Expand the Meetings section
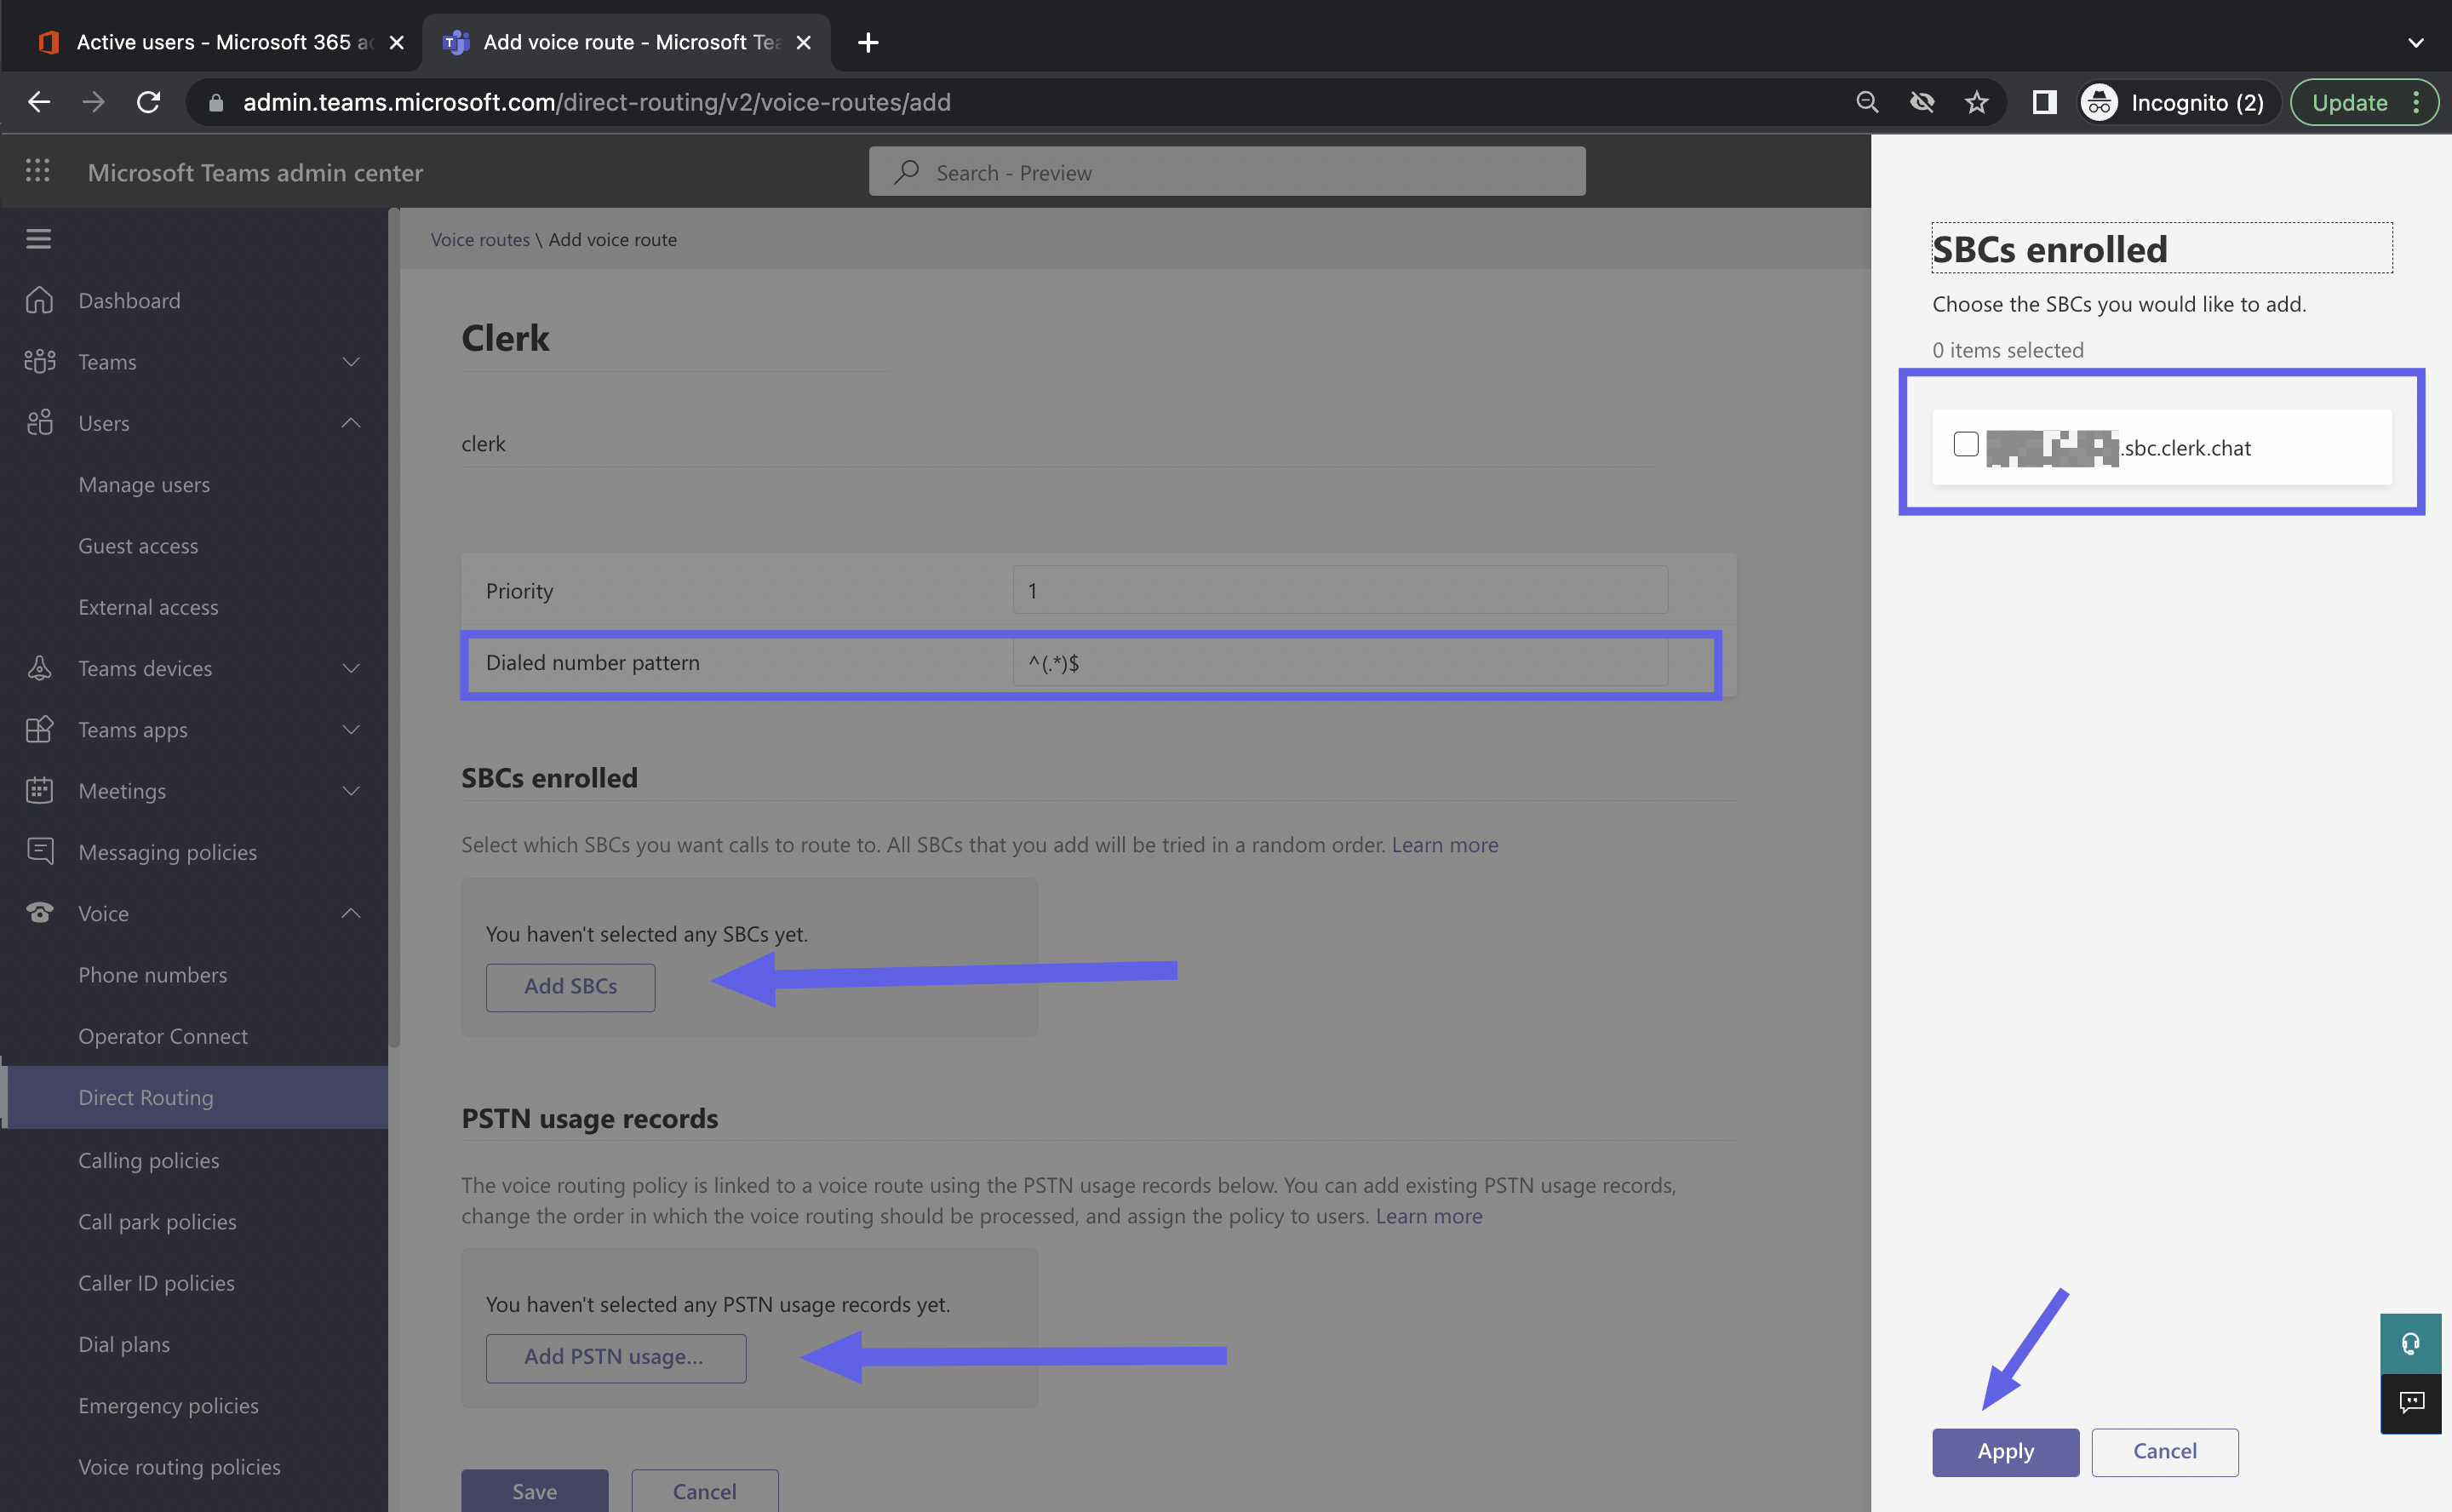This screenshot has height=1512, width=2452. (x=351, y=790)
